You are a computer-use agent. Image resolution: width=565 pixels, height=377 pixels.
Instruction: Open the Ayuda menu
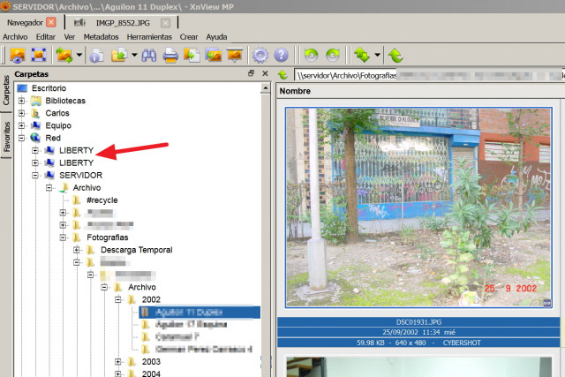216,37
